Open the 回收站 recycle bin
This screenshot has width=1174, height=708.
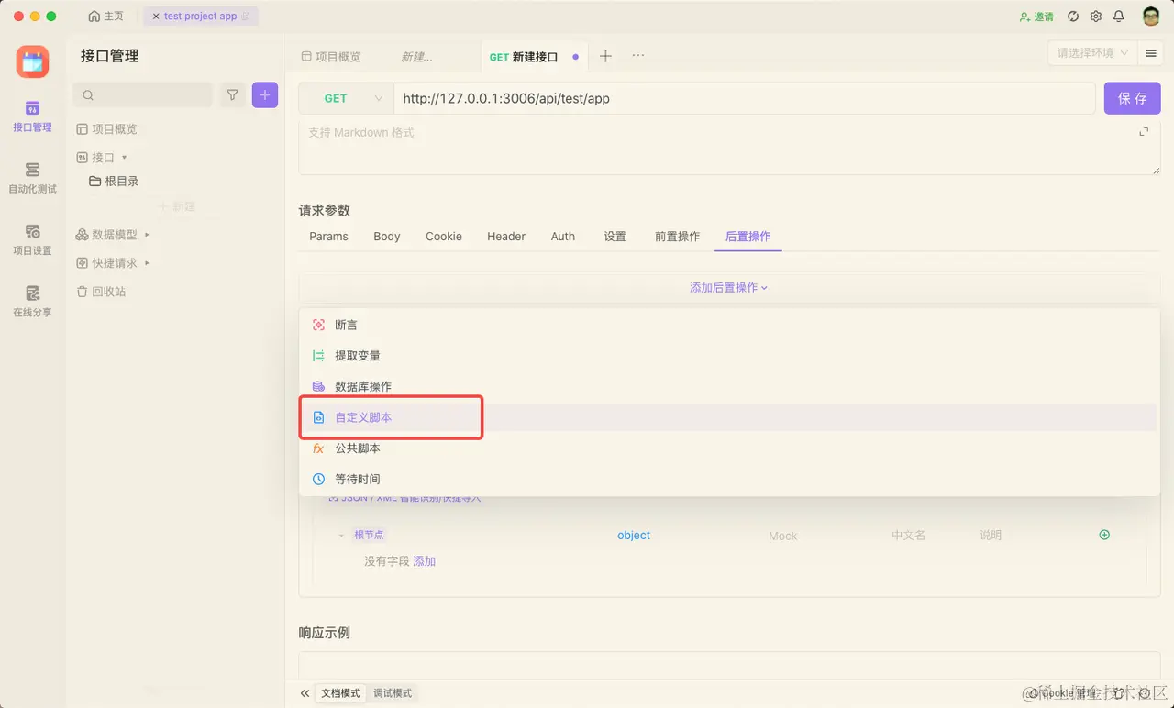point(101,292)
